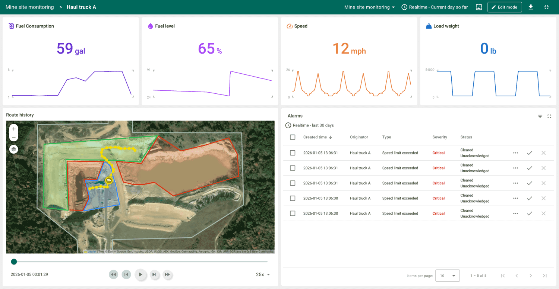Image resolution: width=559 pixels, height=289 pixels.
Task: Open the Leaflet attribution link
Action: point(90,251)
